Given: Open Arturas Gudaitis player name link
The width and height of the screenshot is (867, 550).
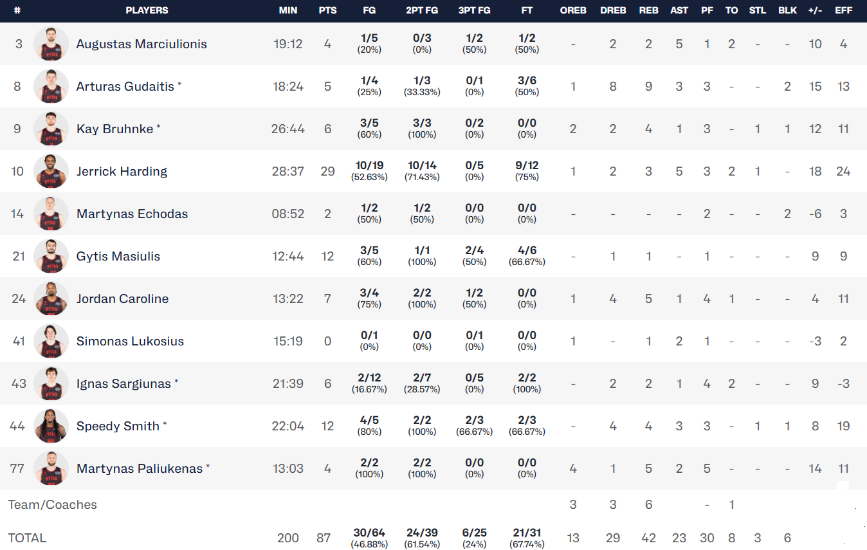Looking at the screenshot, I should (125, 86).
